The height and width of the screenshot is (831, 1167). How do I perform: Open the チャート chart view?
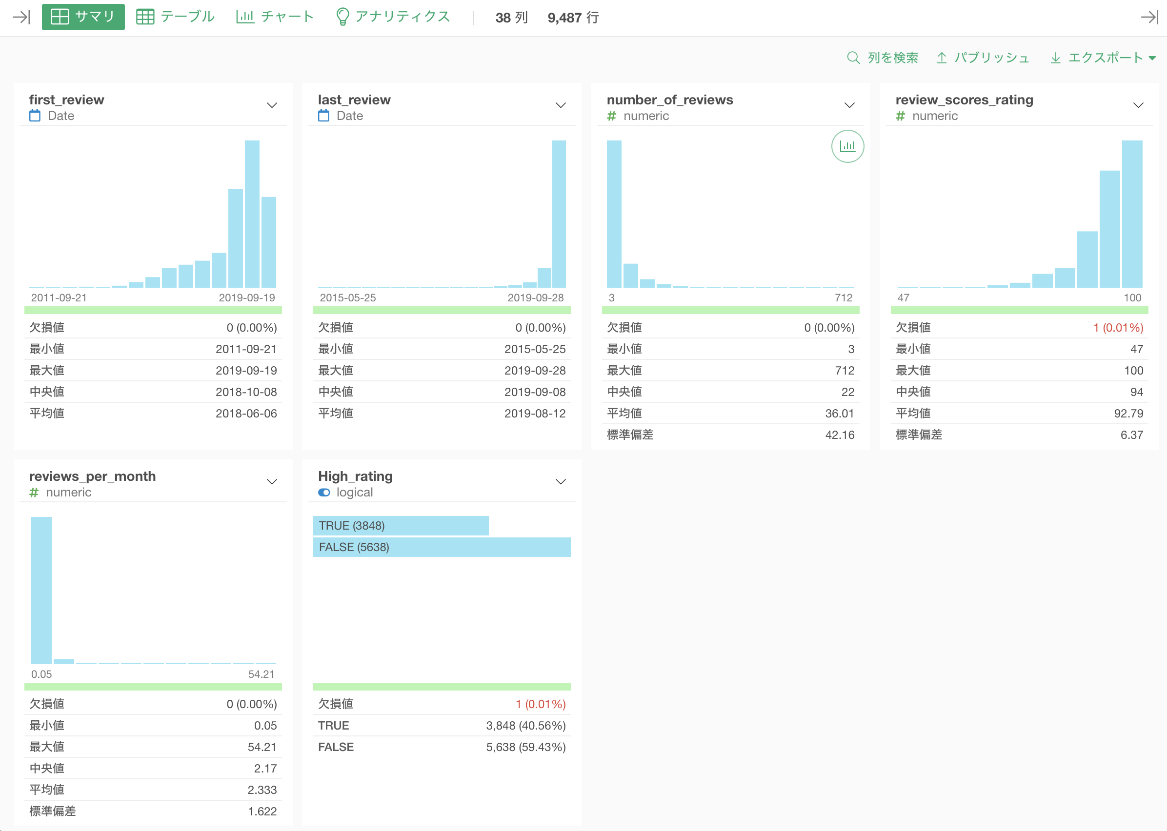click(x=275, y=17)
